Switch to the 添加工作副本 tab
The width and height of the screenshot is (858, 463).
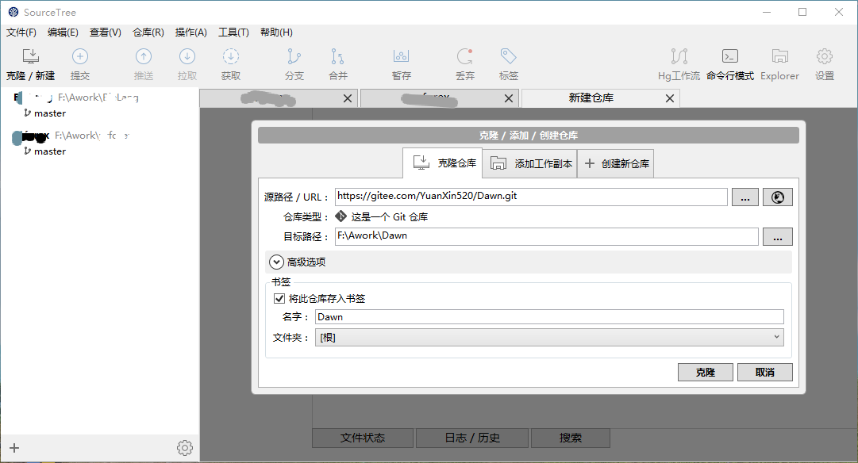pos(529,163)
